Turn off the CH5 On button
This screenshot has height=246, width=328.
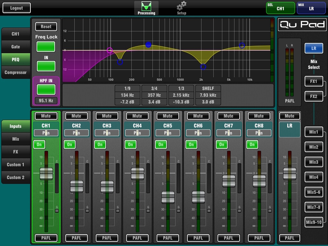[x=161, y=144]
